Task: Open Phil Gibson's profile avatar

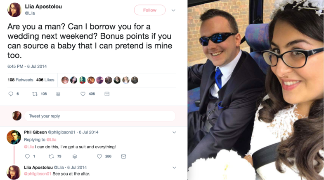Action: click(14, 137)
